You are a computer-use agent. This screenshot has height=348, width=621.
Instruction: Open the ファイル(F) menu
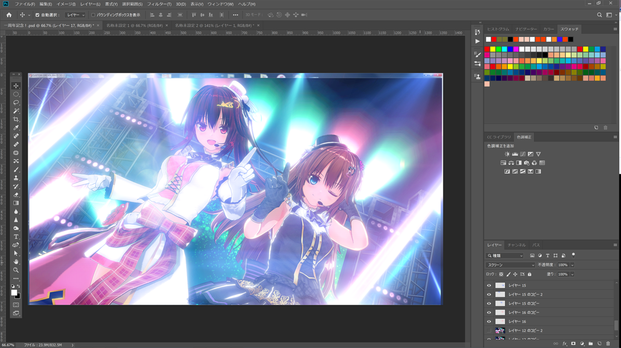pyautogui.click(x=25, y=4)
